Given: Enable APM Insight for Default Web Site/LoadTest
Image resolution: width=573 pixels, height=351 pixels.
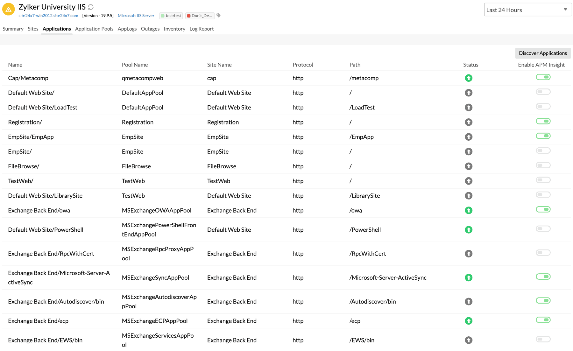Looking at the screenshot, I should (543, 106).
